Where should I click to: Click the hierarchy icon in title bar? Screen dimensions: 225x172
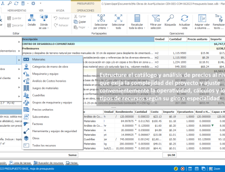coord(3,3)
